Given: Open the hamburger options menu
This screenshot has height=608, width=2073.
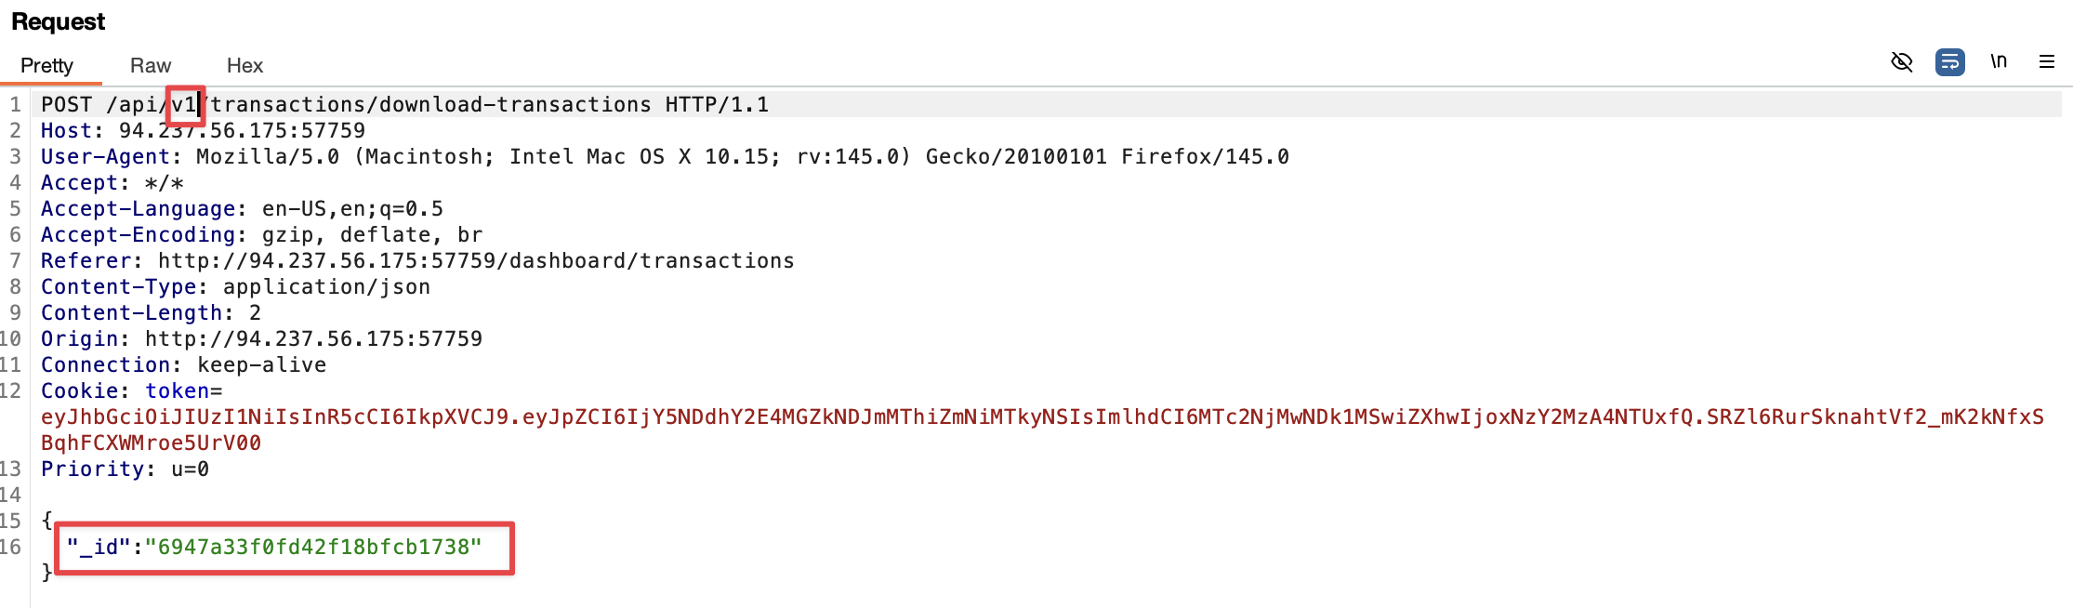Looking at the screenshot, I should pos(2047,61).
